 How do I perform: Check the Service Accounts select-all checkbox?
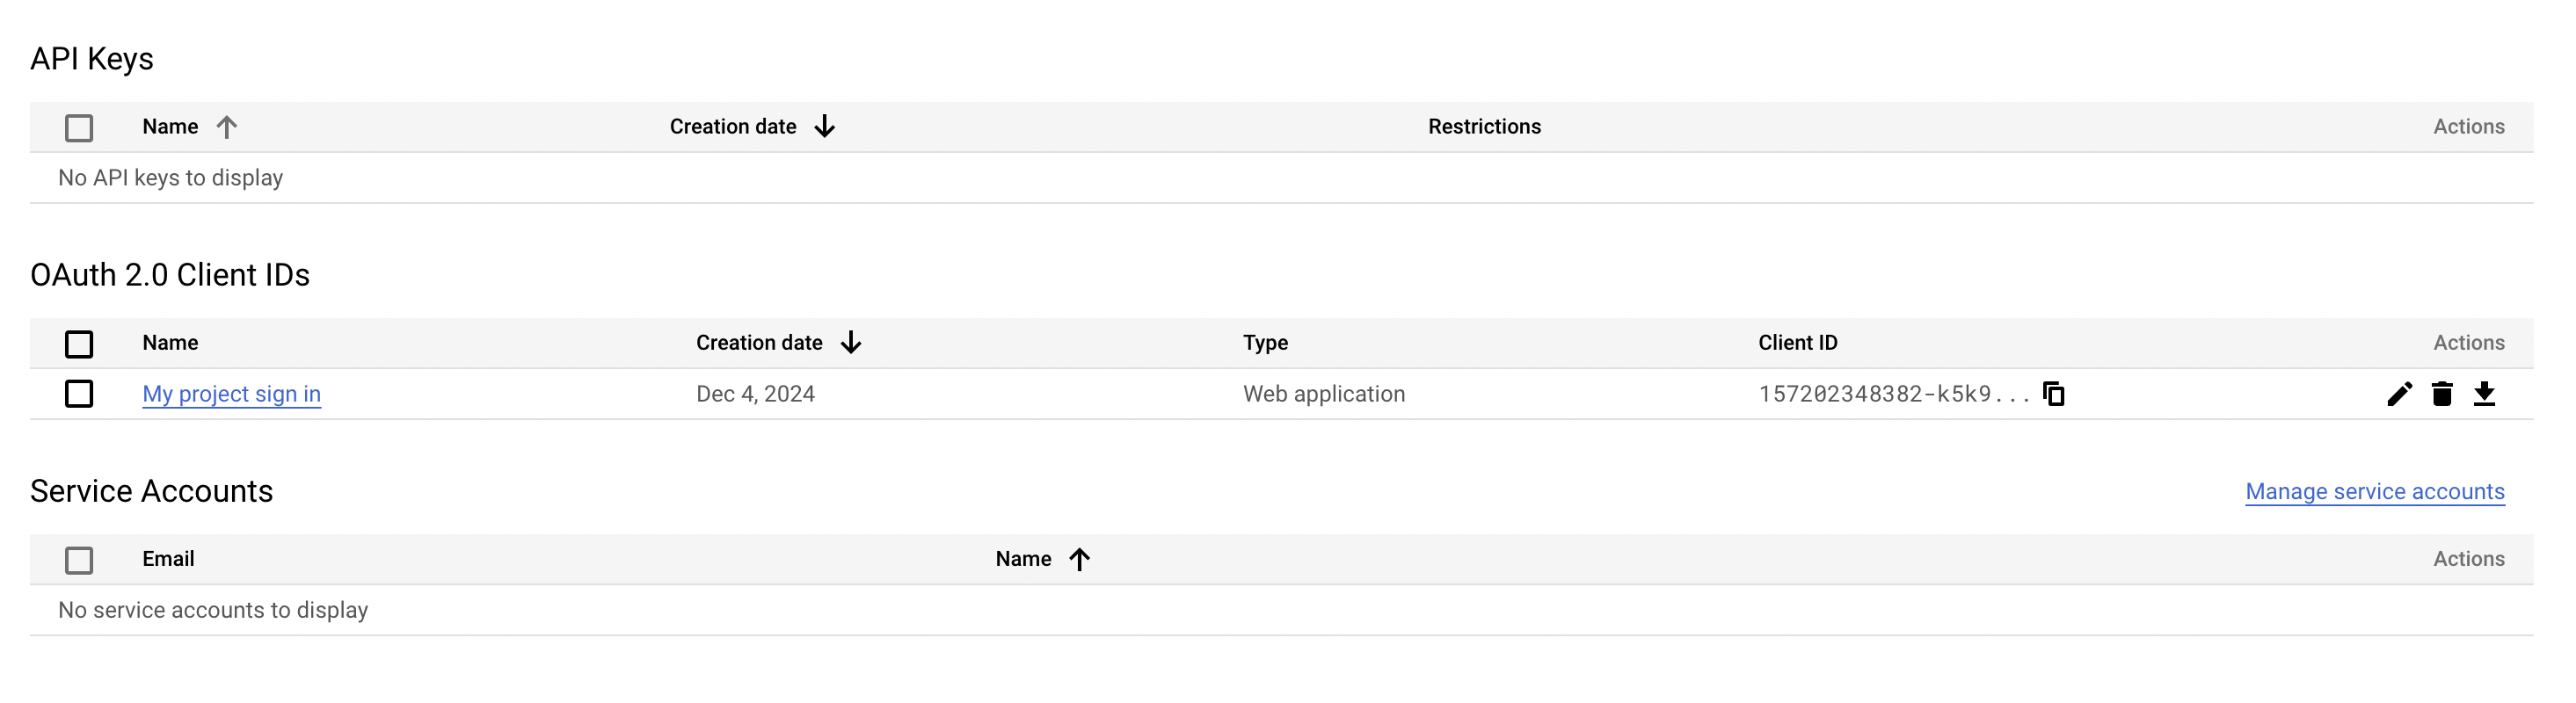click(79, 560)
